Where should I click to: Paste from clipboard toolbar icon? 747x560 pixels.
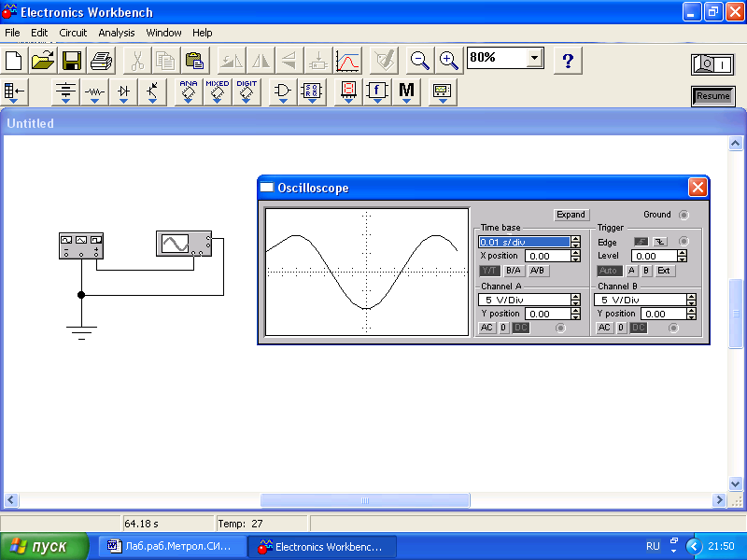[x=194, y=61]
